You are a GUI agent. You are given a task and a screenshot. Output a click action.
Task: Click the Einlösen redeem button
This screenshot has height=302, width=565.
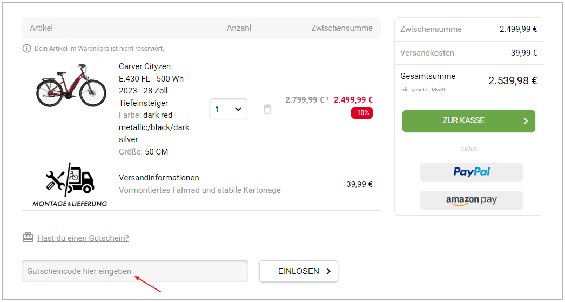pos(298,271)
